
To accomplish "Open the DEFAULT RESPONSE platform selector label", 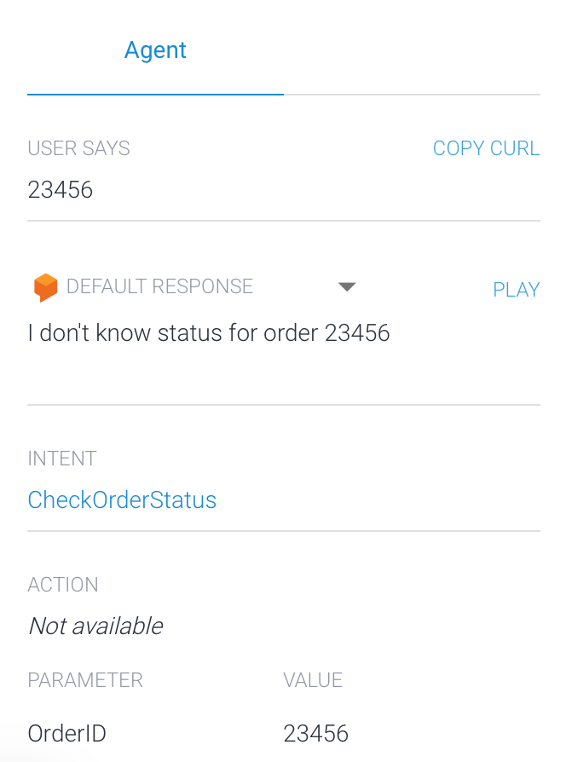I will click(160, 286).
